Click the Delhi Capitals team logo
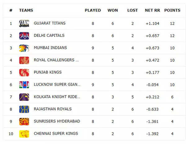 tap(24, 36)
